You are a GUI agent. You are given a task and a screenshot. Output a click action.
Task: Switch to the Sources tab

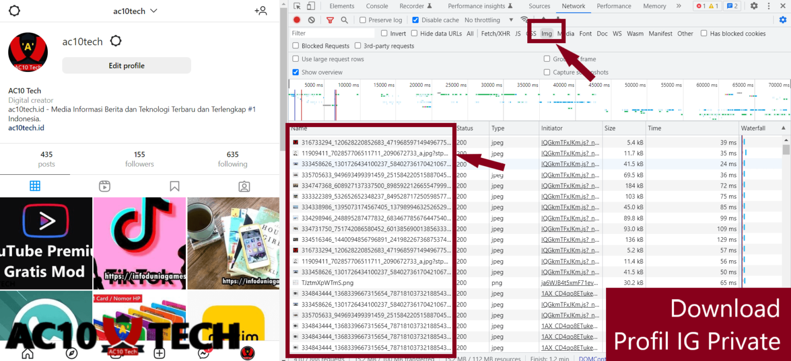[x=539, y=6]
